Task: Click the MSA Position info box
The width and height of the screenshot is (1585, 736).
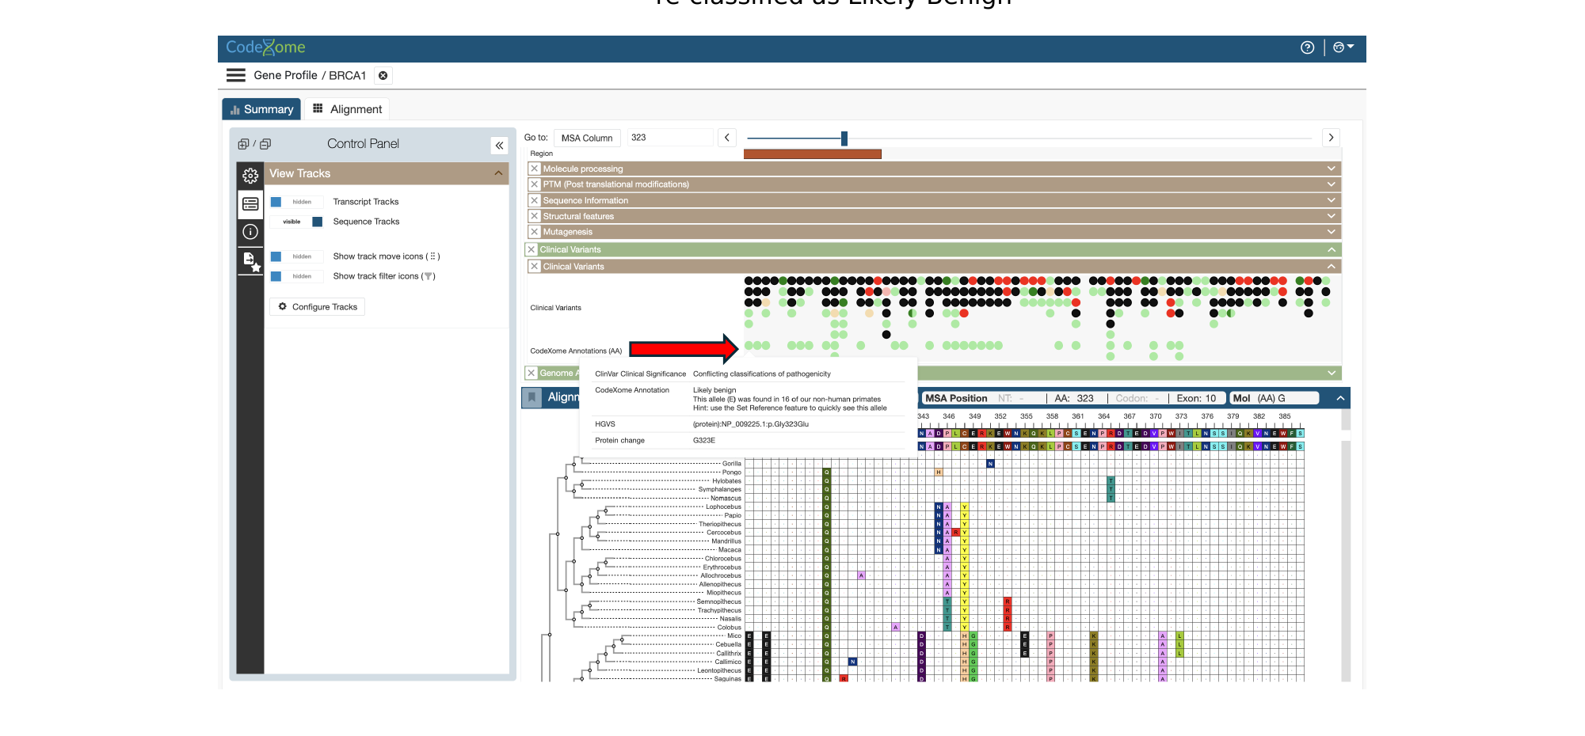Action: [1073, 398]
